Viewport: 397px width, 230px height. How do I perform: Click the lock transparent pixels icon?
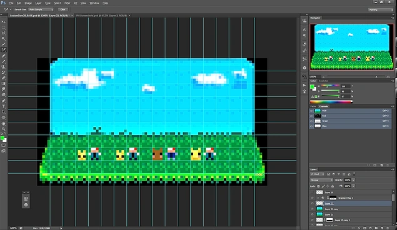[318, 186]
